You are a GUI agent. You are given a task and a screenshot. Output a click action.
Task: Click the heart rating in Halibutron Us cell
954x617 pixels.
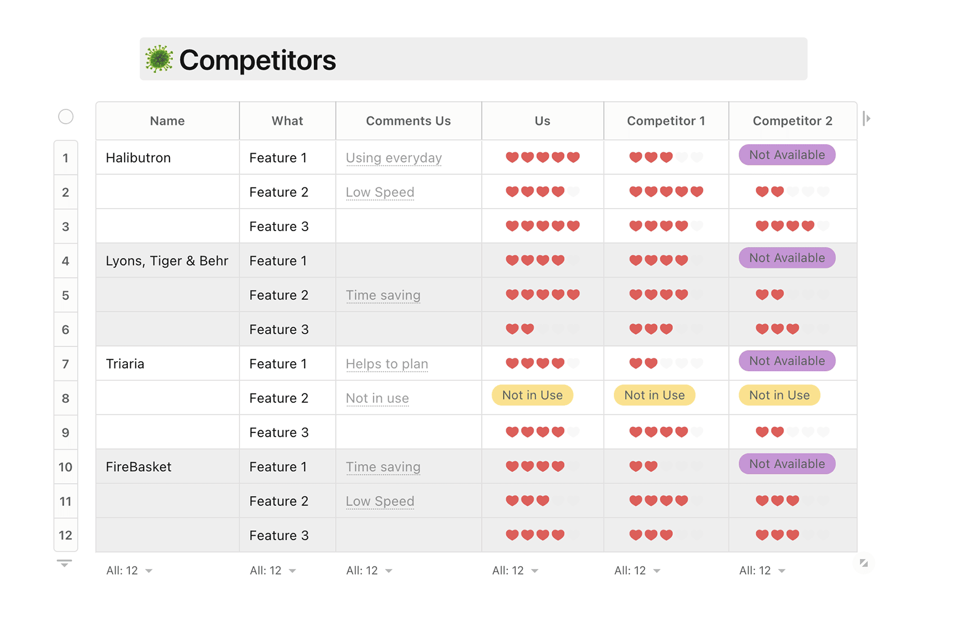[x=542, y=158]
